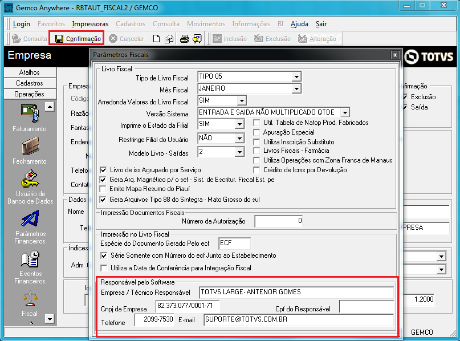Toggle Livro de iss Agrupado por Serviço

coord(103,170)
